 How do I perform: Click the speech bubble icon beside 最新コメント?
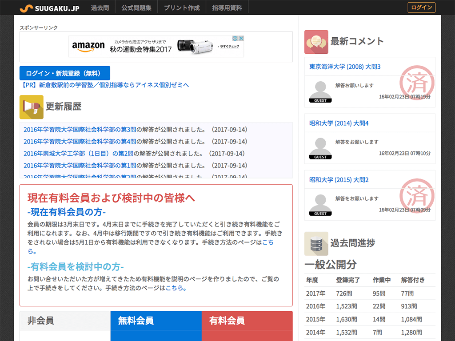tap(316, 42)
